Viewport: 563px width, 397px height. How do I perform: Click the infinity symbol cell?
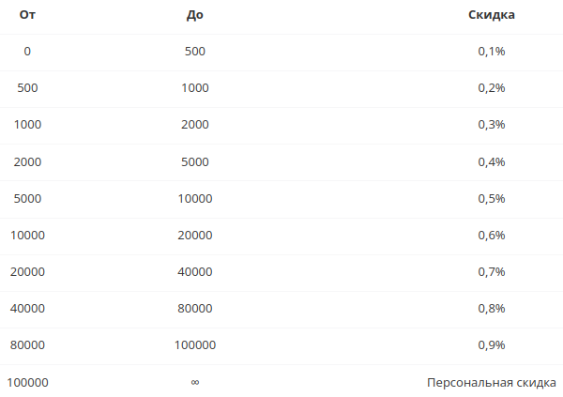tap(195, 382)
